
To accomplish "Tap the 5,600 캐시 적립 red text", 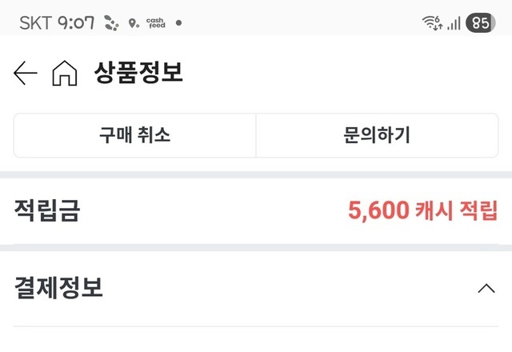I will [x=422, y=210].
